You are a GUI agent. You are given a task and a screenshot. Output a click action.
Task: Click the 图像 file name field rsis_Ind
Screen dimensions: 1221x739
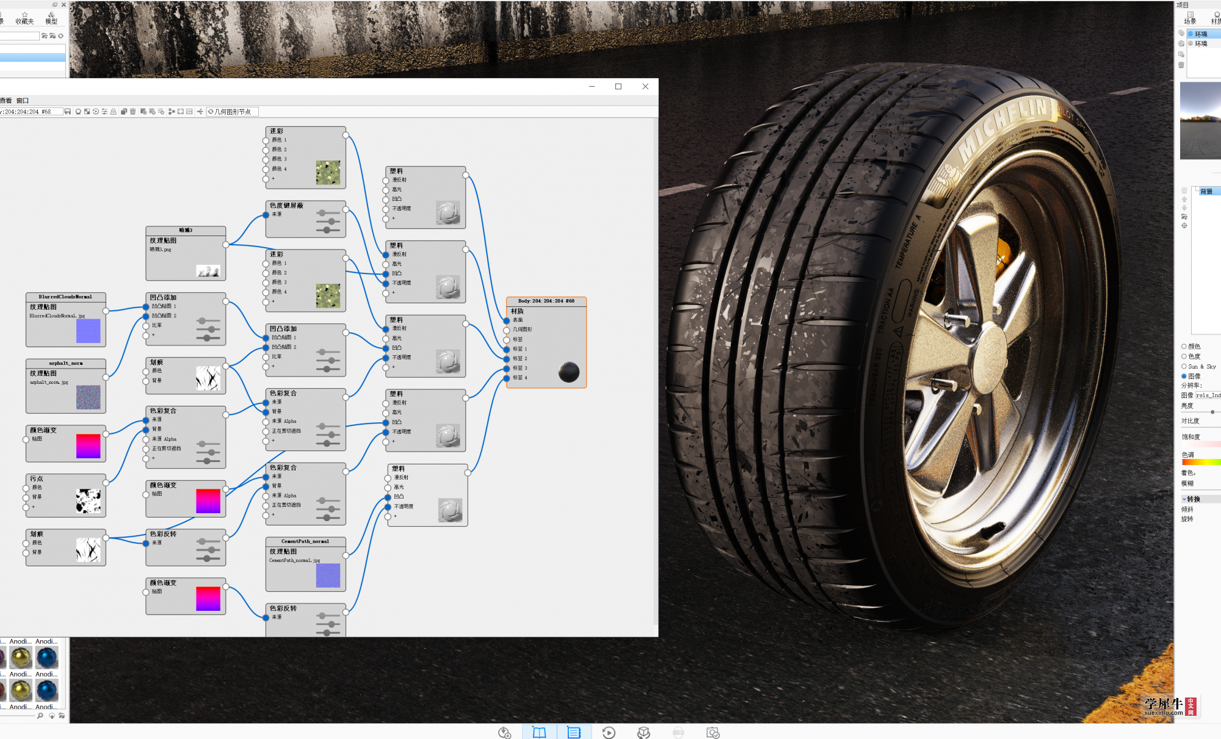(1208, 395)
